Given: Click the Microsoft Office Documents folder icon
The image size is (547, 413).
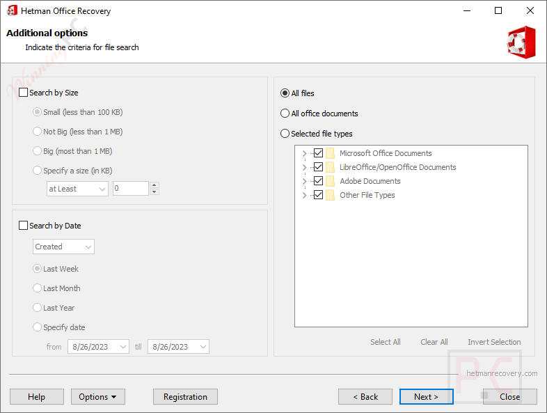Looking at the screenshot, I should point(330,153).
